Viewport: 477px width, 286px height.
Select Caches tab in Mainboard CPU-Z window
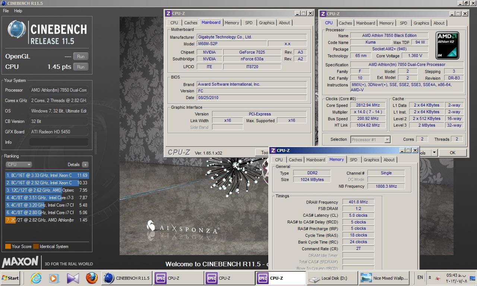pyautogui.click(x=191, y=23)
